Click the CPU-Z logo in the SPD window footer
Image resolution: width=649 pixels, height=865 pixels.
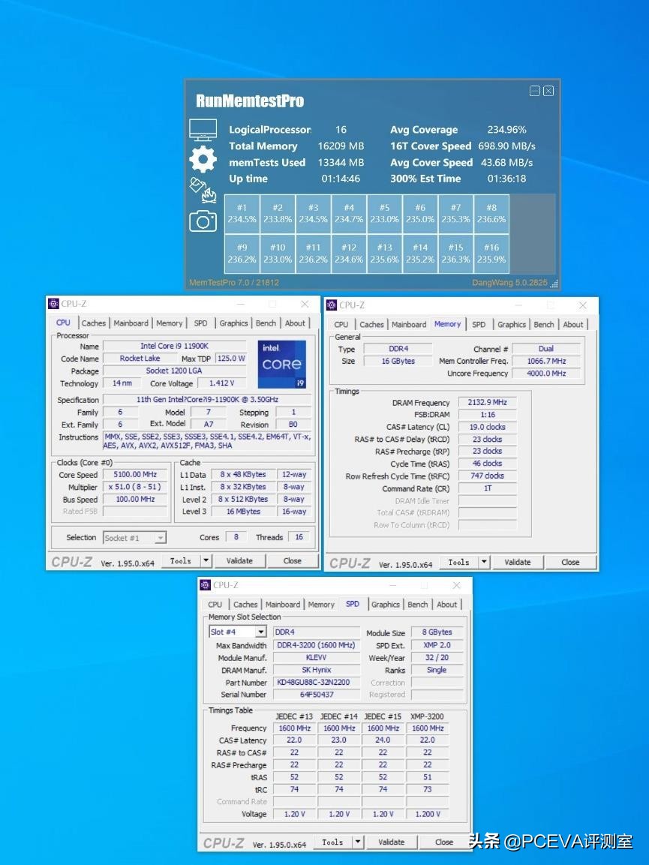click(223, 842)
